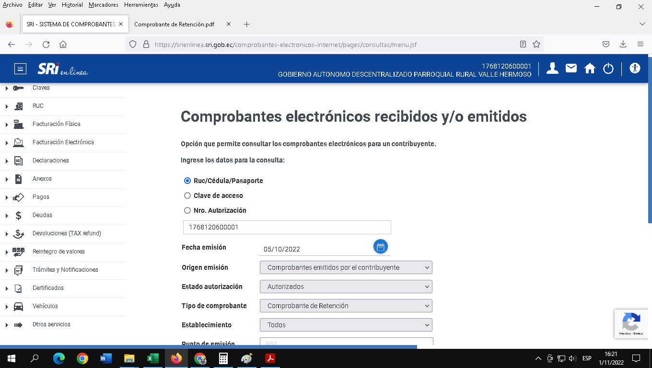Image resolution: width=652 pixels, height=368 pixels.
Task: Open Declaraciones sidebar section
Action: tap(50, 161)
